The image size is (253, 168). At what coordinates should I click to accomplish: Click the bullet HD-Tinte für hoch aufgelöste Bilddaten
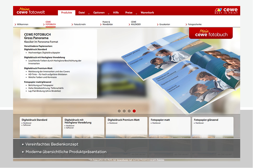(x=48, y=74)
